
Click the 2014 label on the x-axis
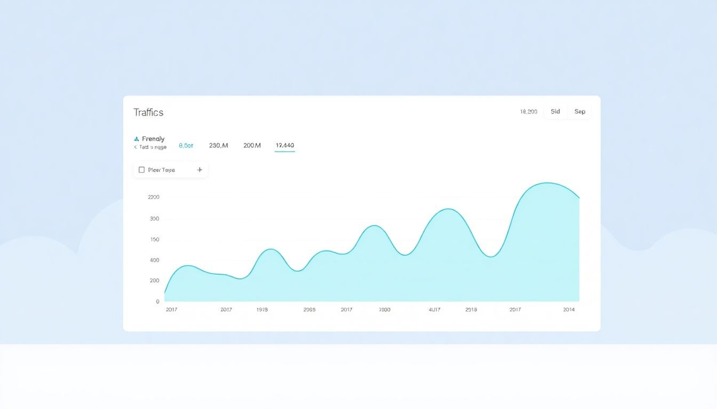(x=569, y=309)
